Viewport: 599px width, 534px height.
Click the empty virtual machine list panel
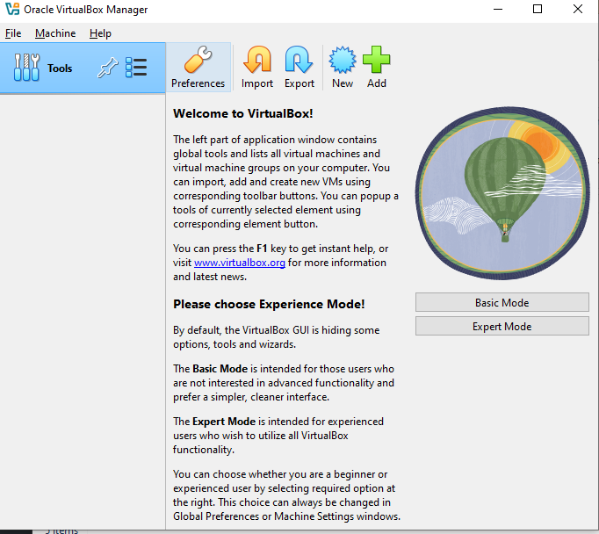pos(83,307)
